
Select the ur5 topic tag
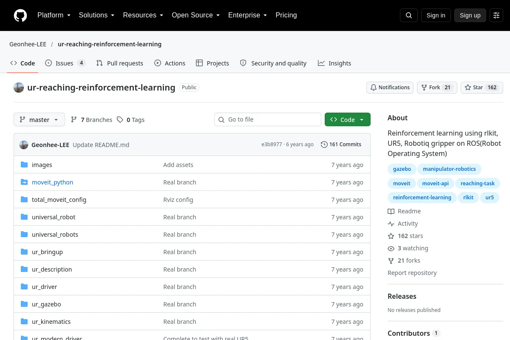[490, 198]
